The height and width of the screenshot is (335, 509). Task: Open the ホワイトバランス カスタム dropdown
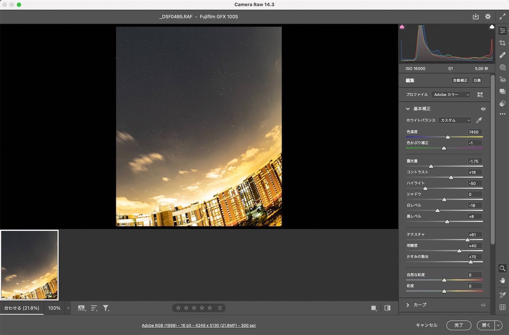point(455,120)
